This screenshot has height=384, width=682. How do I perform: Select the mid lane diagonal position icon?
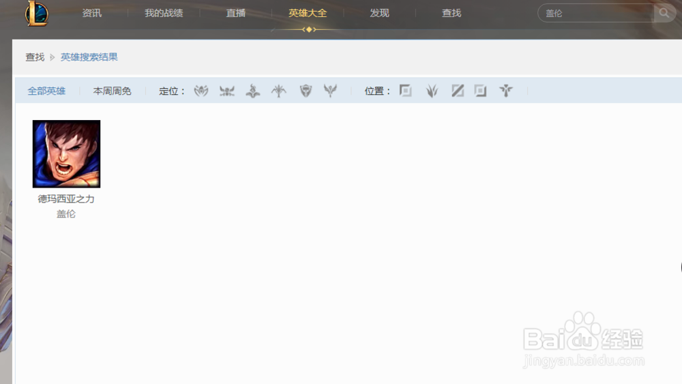pyautogui.click(x=458, y=91)
